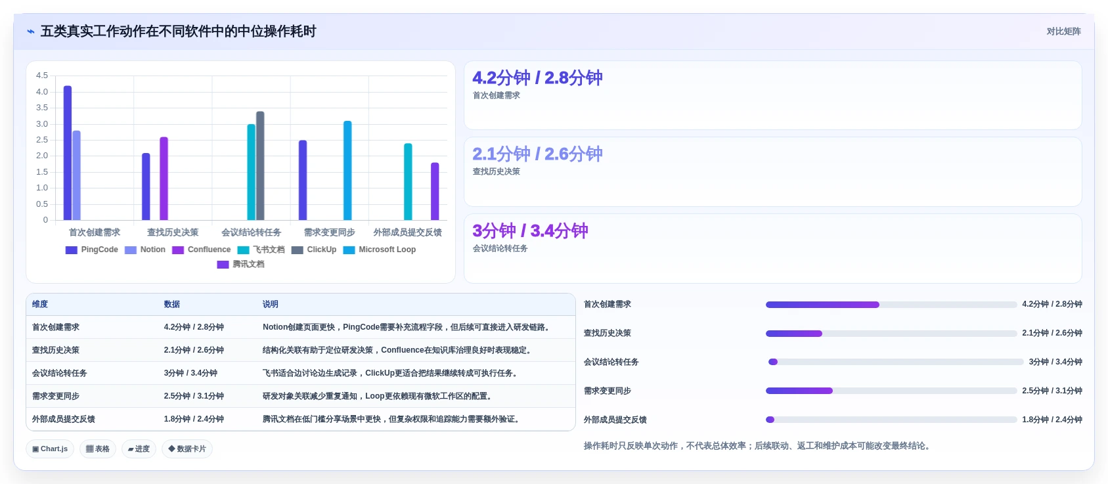Click the 查找历史决策 progress bar
The height and width of the screenshot is (484, 1108).
coord(891,334)
